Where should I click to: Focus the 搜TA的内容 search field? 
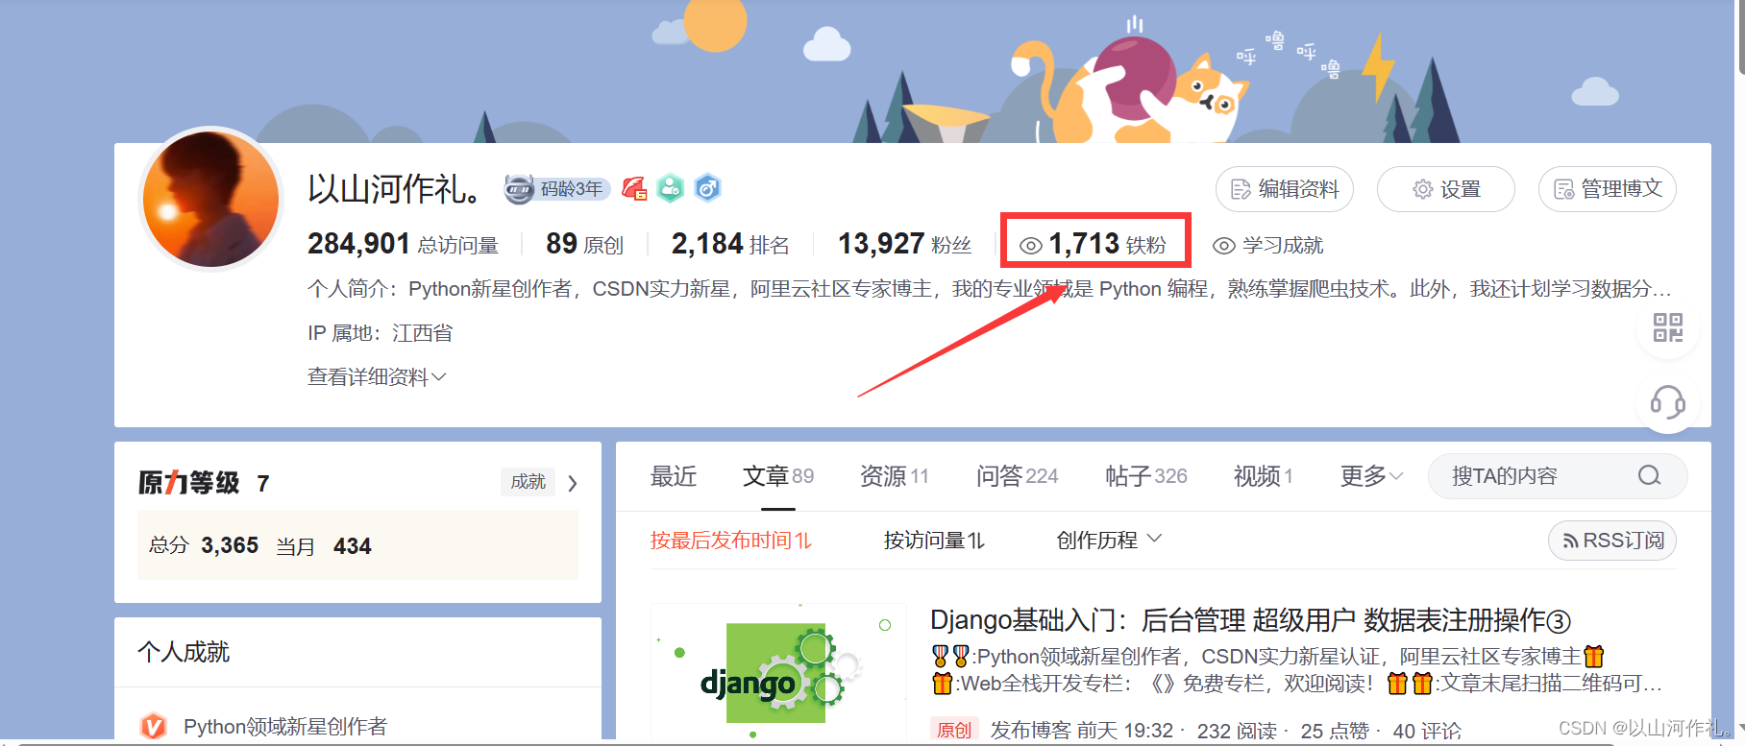tap(1557, 476)
